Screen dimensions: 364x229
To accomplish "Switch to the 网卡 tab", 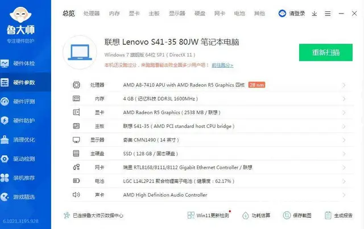I will tap(220, 14).
